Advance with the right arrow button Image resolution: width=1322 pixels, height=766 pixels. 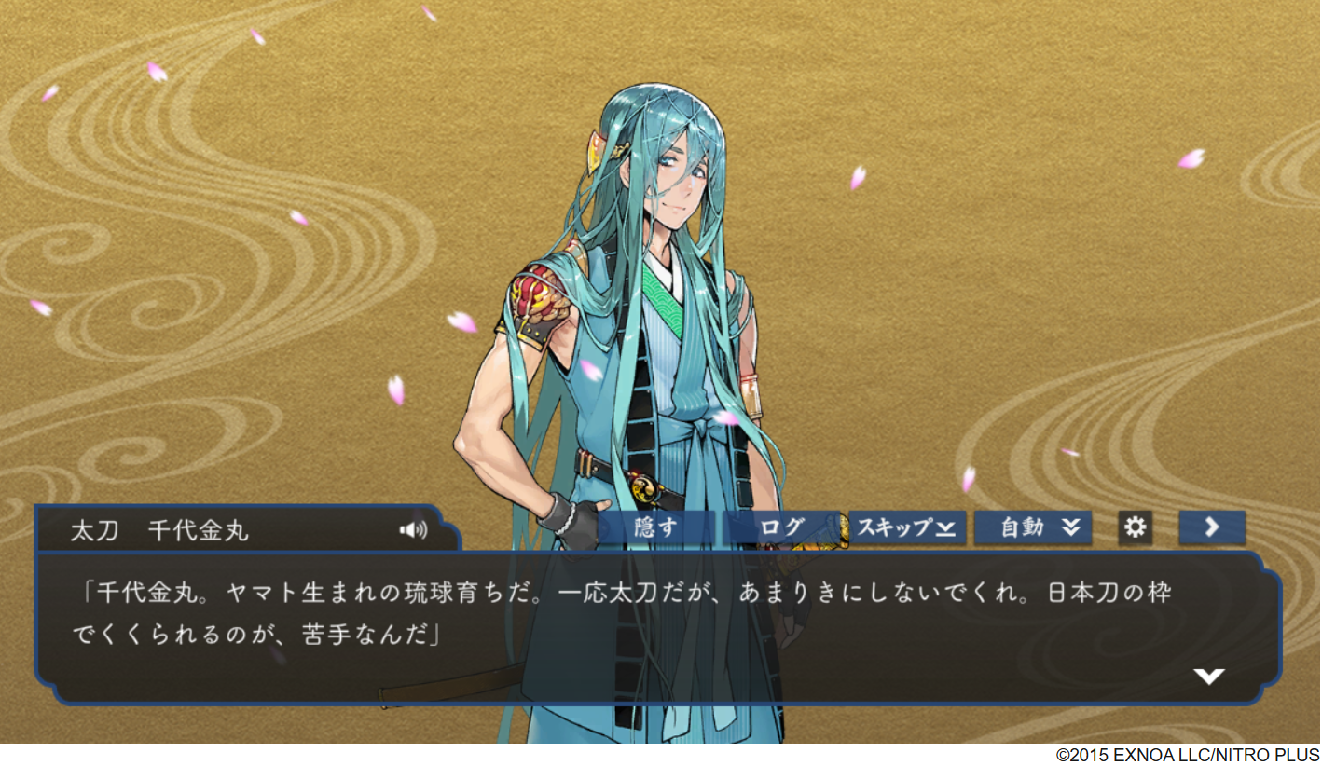point(1212,527)
